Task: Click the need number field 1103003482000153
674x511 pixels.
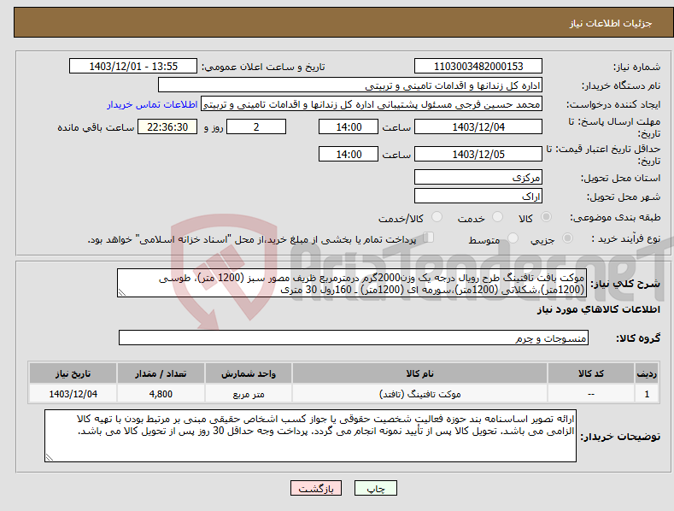Action: pos(478,67)
